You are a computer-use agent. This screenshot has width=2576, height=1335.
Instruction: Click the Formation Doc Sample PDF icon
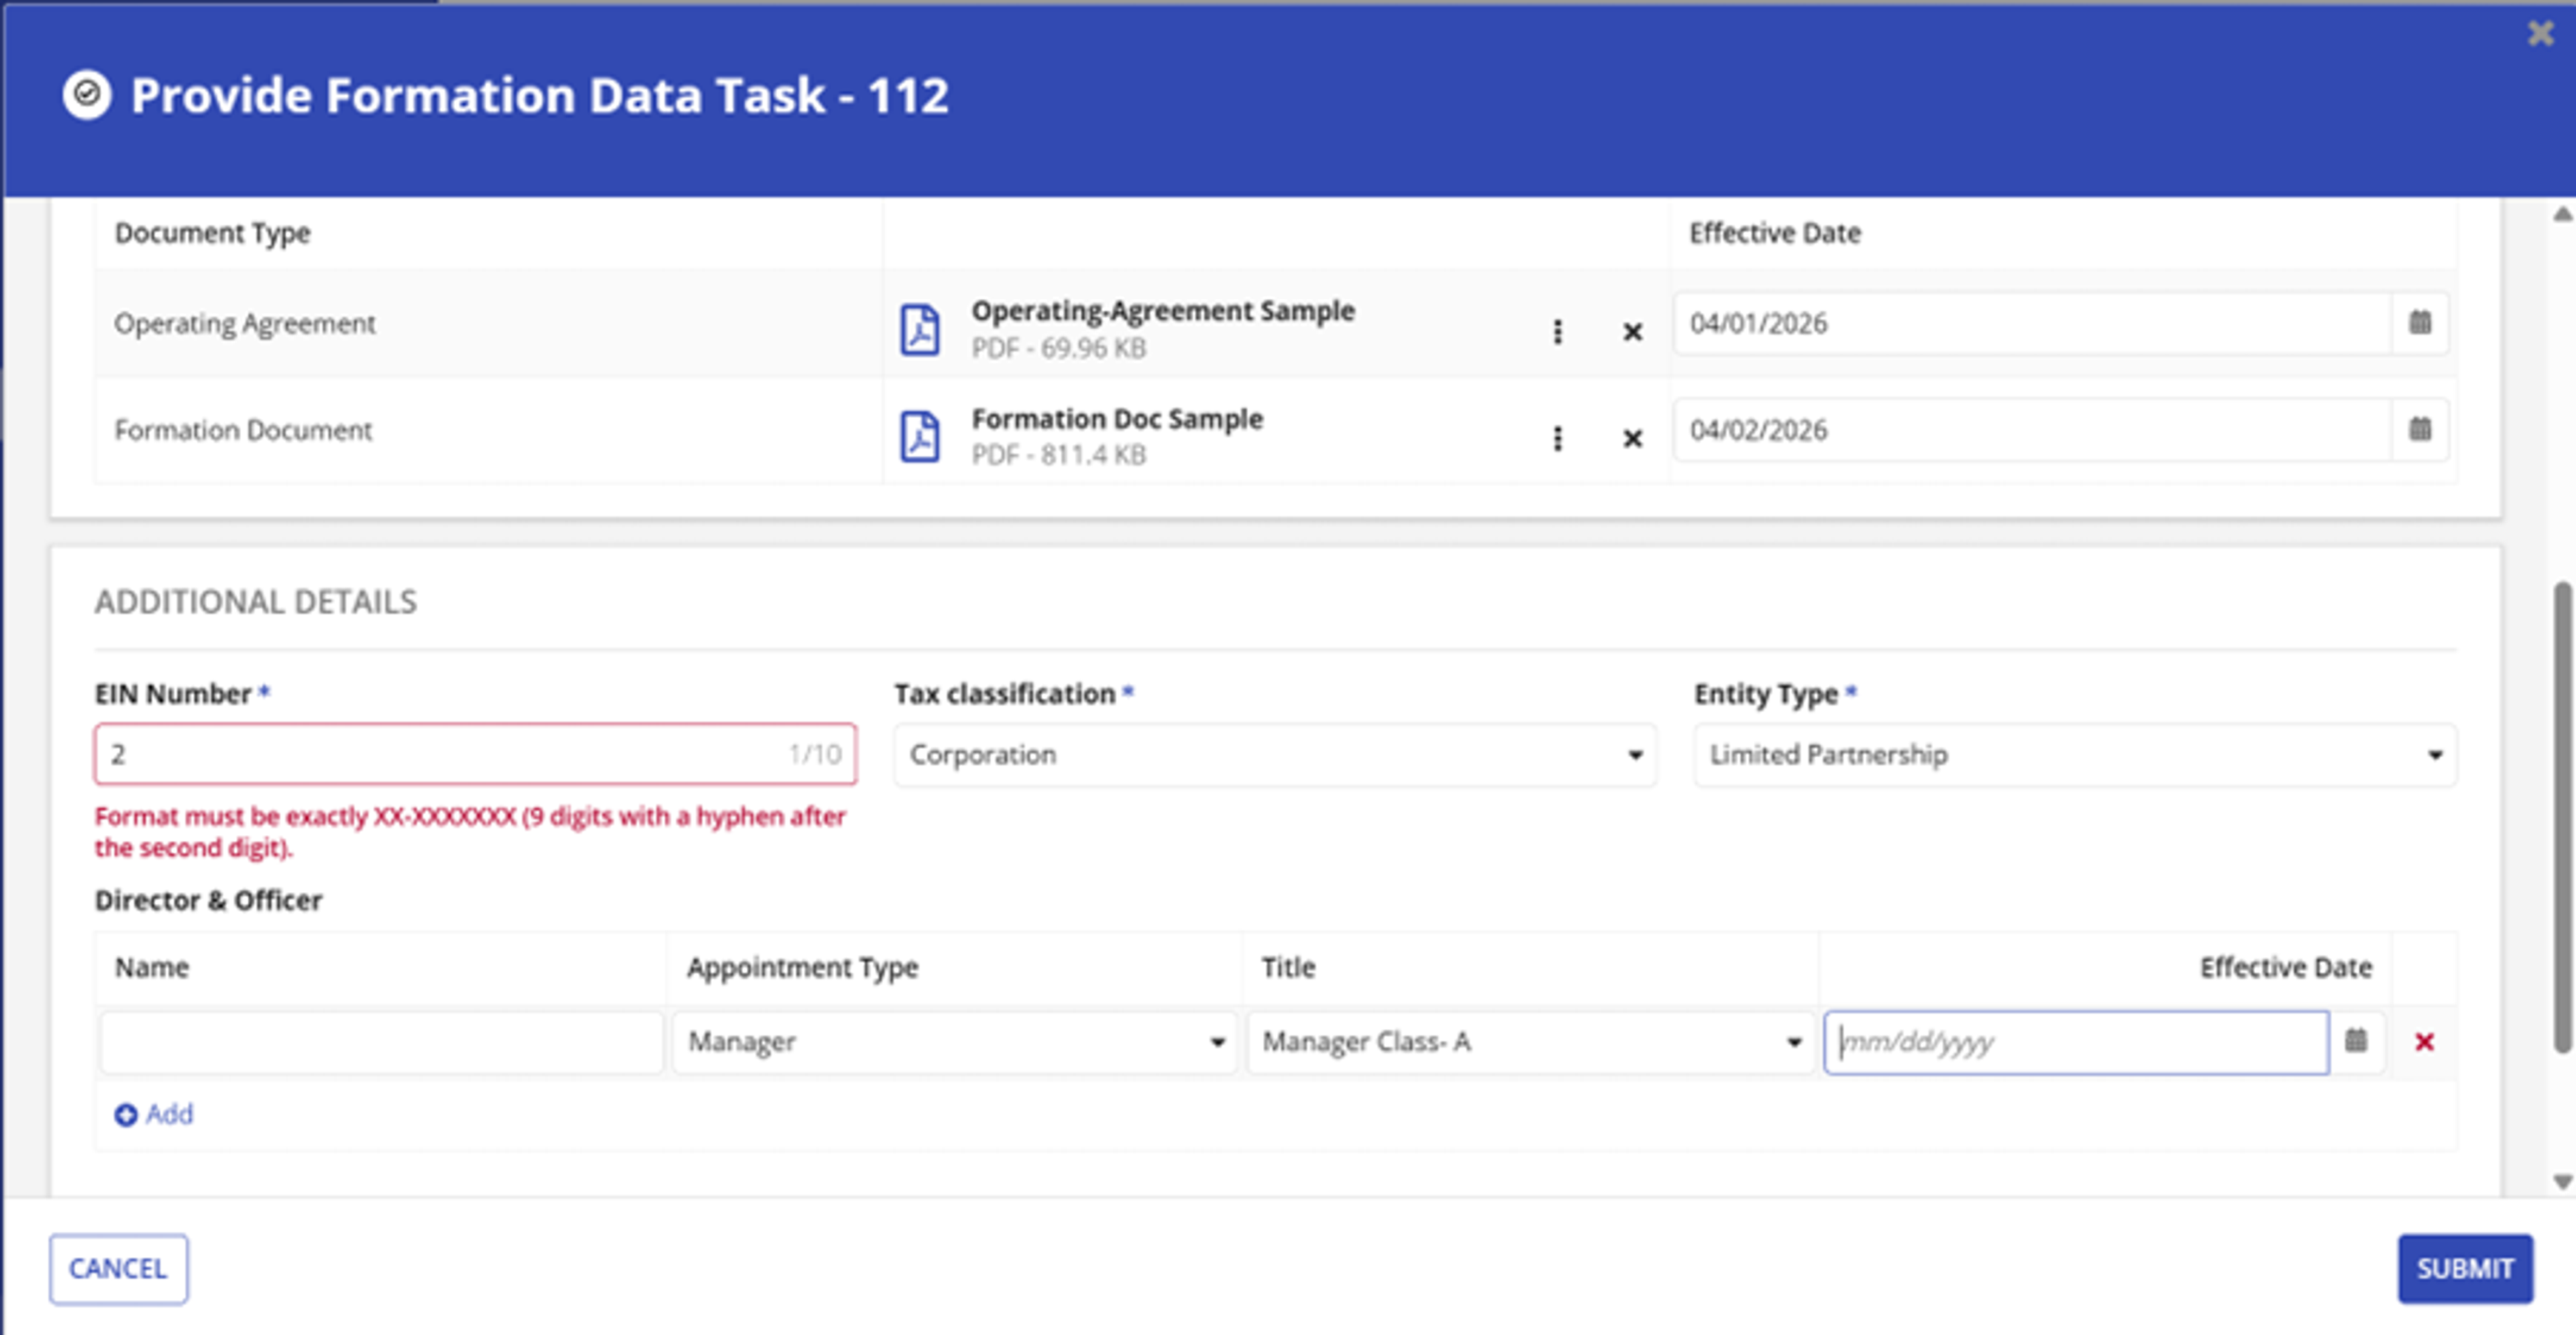(x=919, y=437)
